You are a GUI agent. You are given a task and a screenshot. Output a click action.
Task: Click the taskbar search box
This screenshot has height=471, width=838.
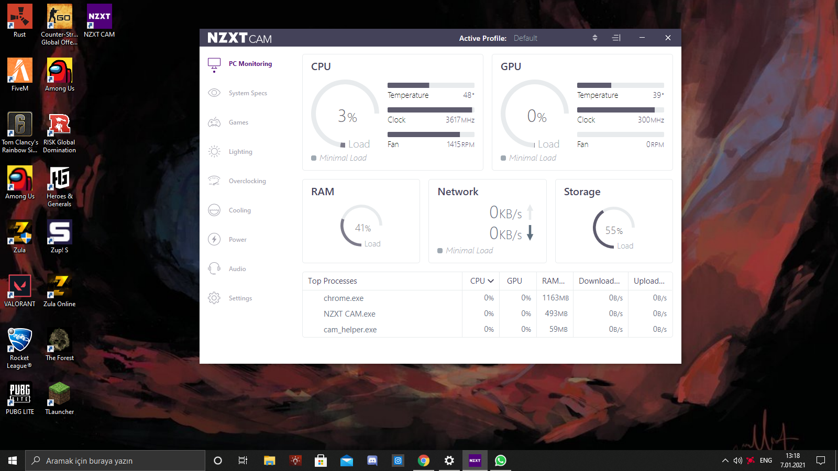pos(115,461)
